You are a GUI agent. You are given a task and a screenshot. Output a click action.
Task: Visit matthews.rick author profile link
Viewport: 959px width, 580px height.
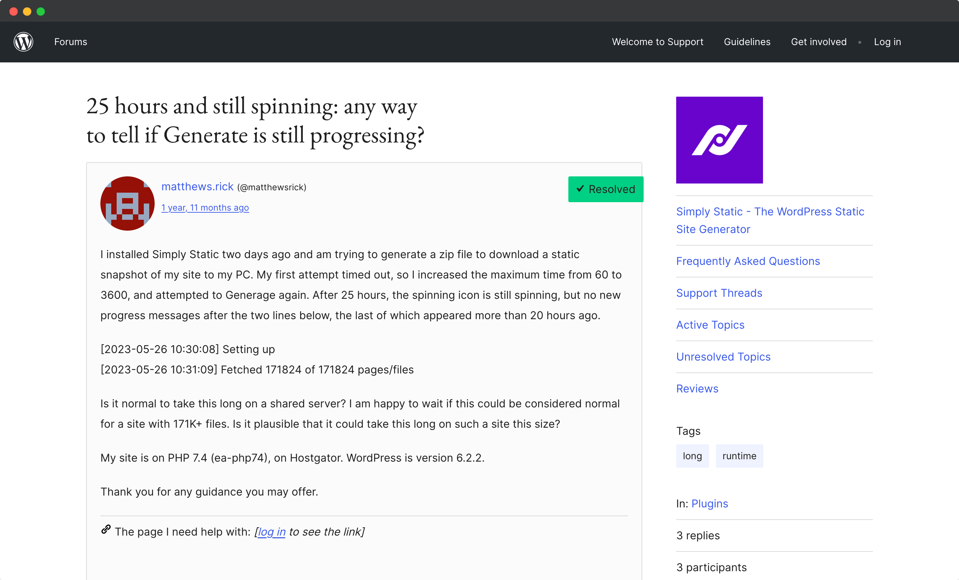coord(197,187)
